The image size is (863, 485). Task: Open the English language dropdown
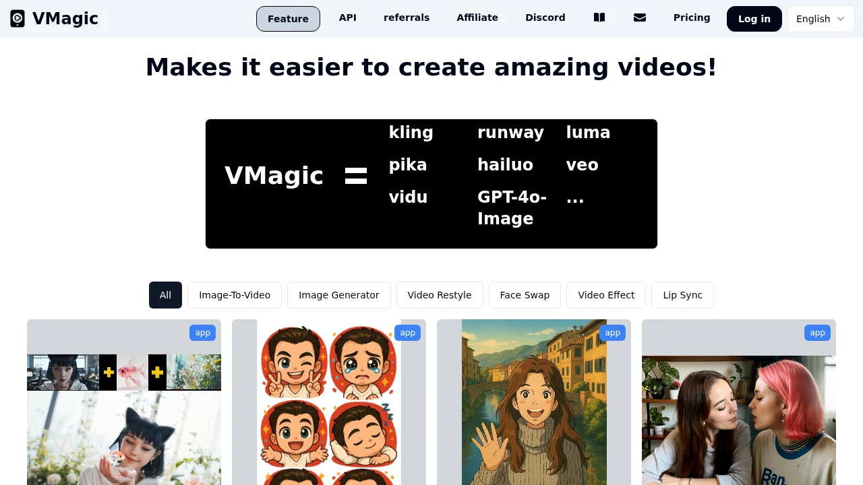pyautogui.click(x=820, y=19)
